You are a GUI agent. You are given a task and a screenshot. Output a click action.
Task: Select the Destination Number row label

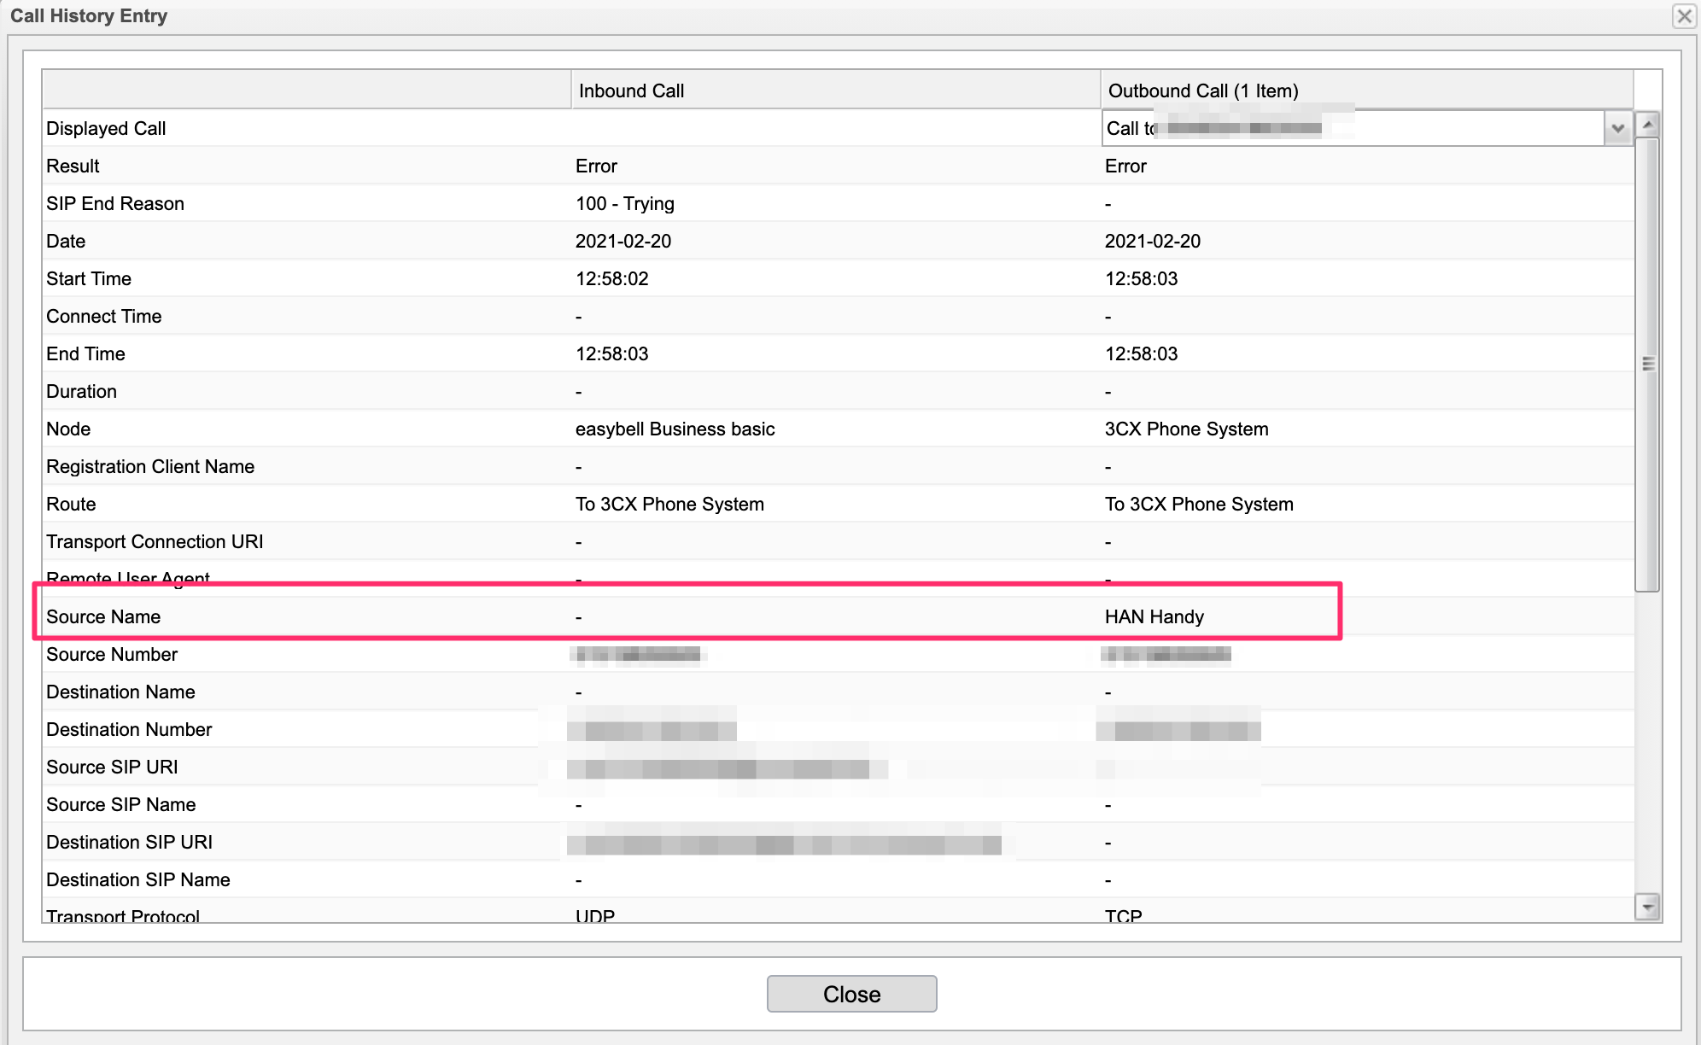tap(129, 729)
